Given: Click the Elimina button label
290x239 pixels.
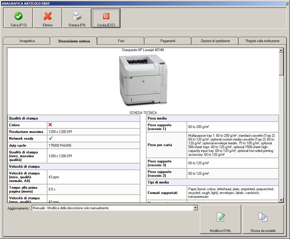Looking at the screenshot, I should [x=48, y=25].
